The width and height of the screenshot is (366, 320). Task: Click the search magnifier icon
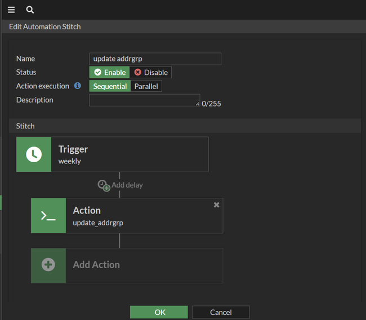click(30, 10)
